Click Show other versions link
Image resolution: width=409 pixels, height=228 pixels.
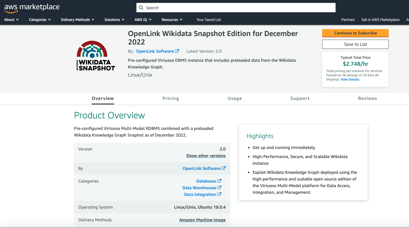click(x=206, y=156)
